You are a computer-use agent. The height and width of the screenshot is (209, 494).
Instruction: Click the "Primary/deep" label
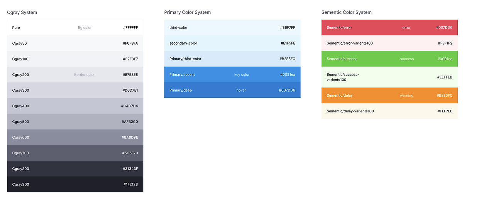[181, 90]
